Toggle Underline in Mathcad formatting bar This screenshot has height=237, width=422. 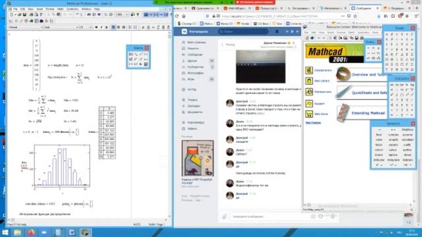click(x=107, y=27)
